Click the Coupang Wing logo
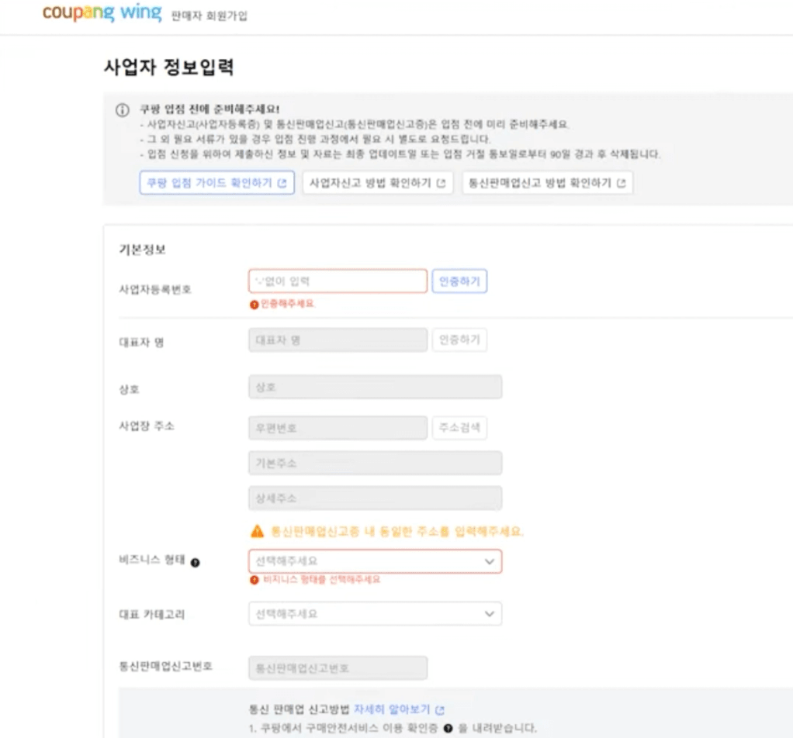The height and width of the screenshot is (738, 793). point(102,13)
